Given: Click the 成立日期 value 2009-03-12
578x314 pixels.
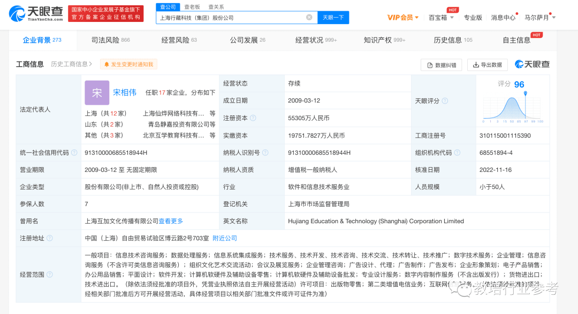Looking at the screenshot, I should click(x=304, y=100).
